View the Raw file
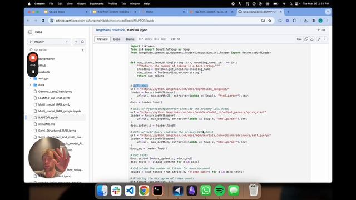This screenshot has width=356, height=200. 299,39
